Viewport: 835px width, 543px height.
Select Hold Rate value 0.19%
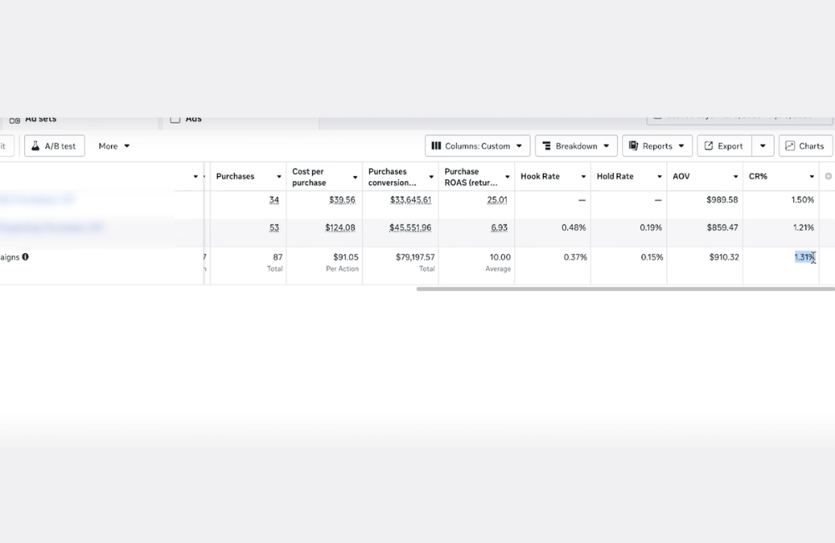(650, 227)
